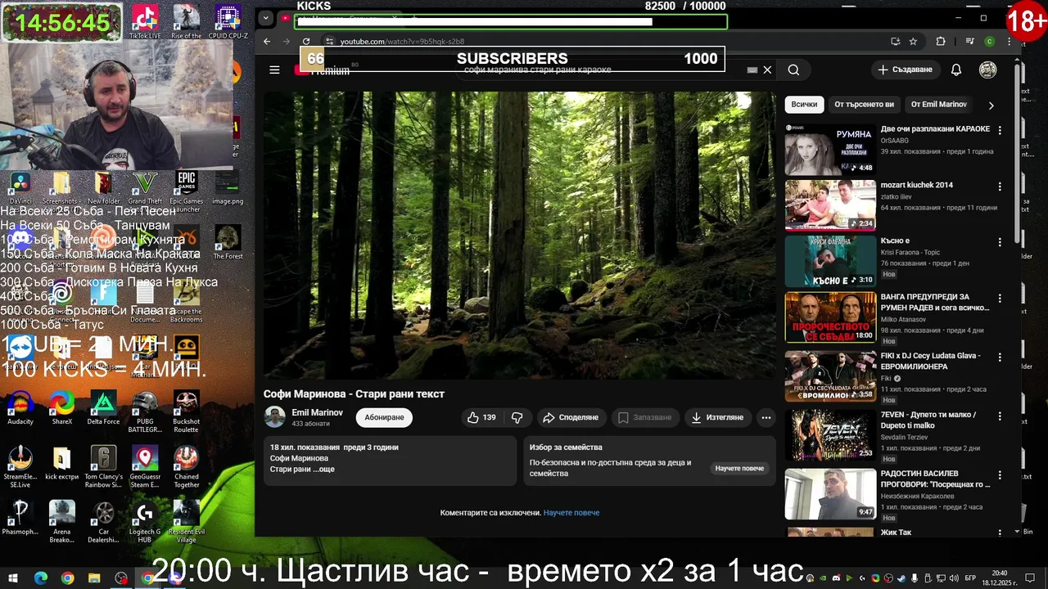Open Audacity desktop shortcut

pos(20,408)
